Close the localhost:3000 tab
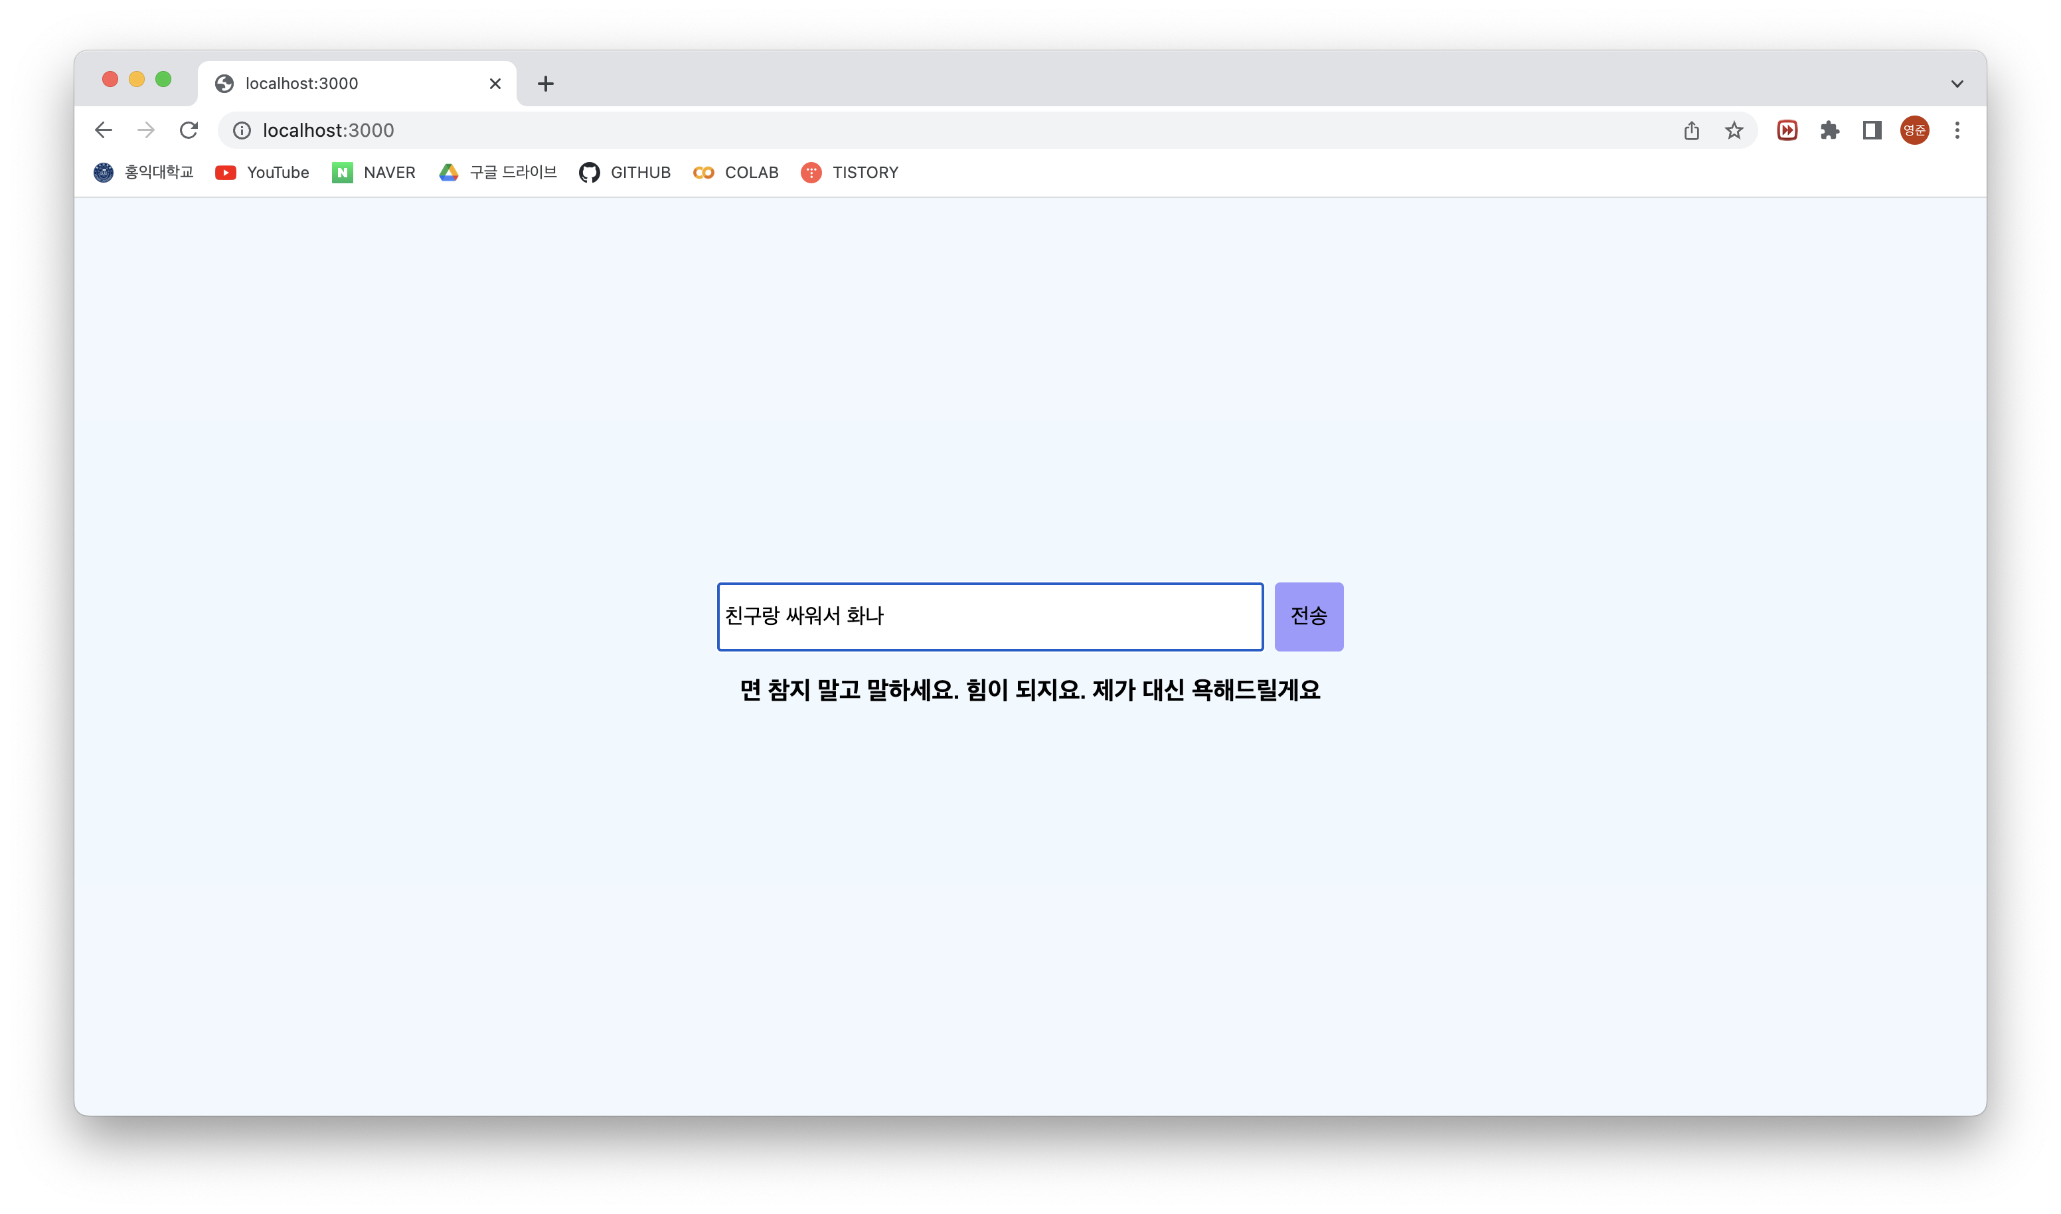This screenshot has height=1214, width=2061. 495,84
